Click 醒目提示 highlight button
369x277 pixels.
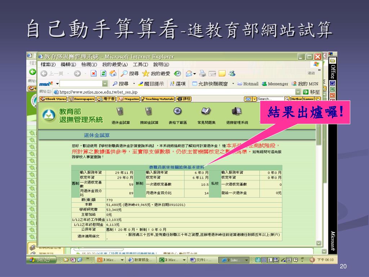pos(151,84)
